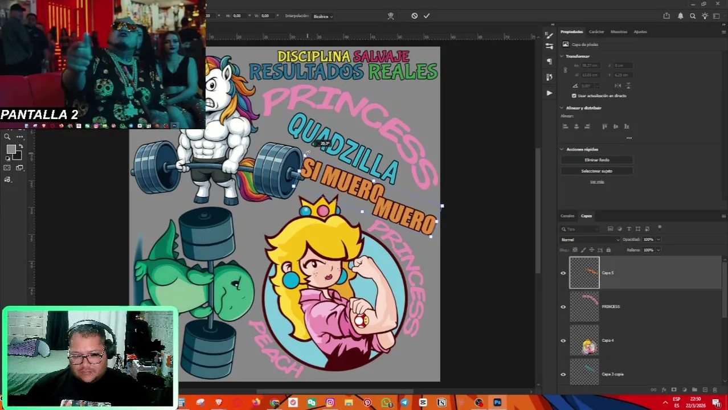The width and height of the screenshot is (728, 410).
Task: Cancel the transform with the circle-slash icon
Action: [x=414, y=16]
